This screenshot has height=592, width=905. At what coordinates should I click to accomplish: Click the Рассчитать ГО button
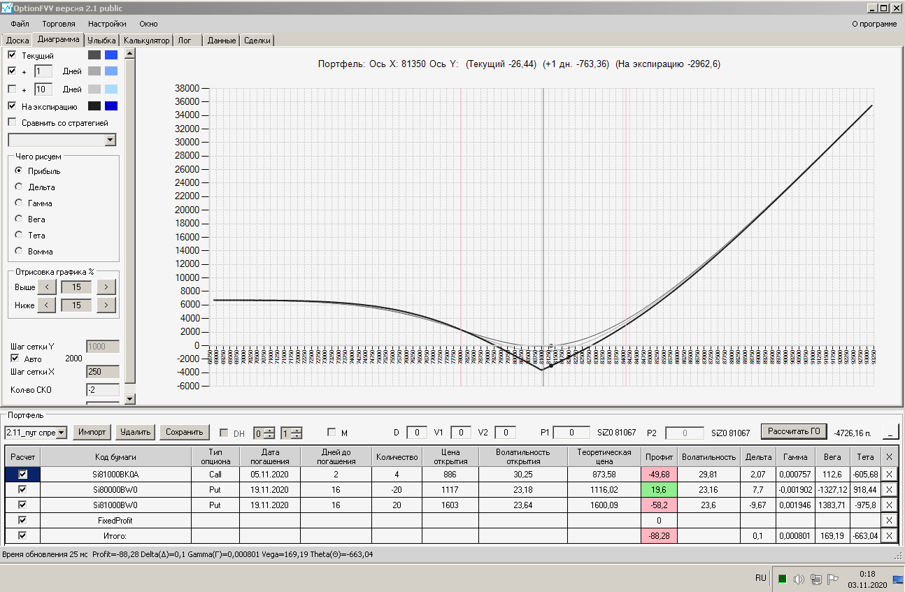point(794,431)
